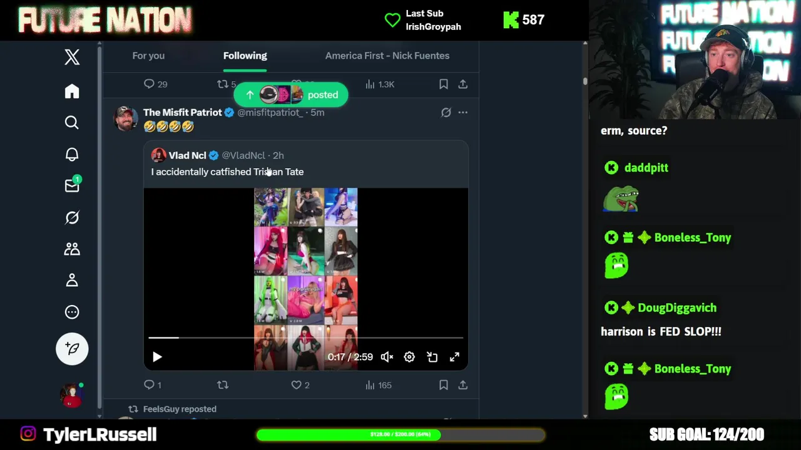Image resolution: width=801 pixels, height=450 pixels.
Task: Switch to For you tab
Action: 148,56
